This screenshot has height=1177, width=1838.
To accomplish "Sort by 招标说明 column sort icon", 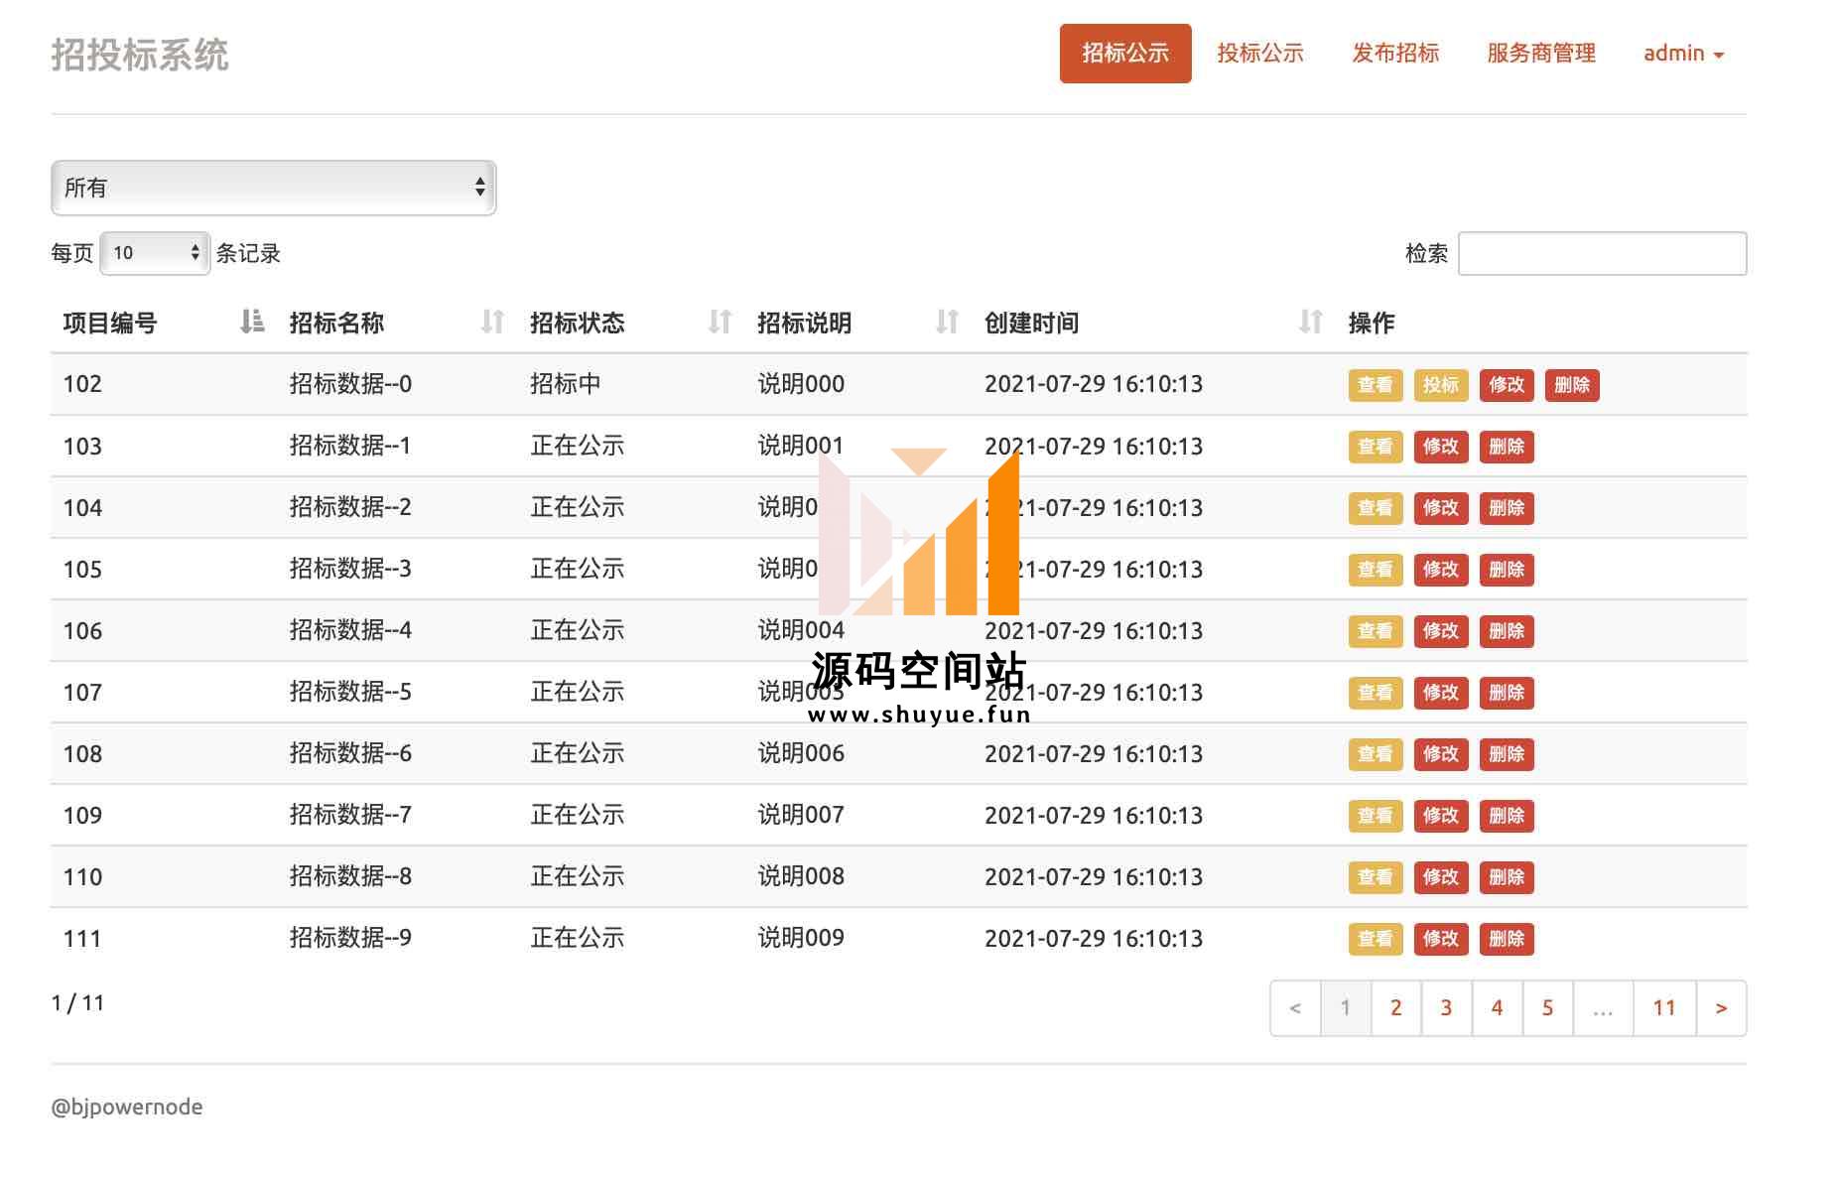I will tap(947, 322).
